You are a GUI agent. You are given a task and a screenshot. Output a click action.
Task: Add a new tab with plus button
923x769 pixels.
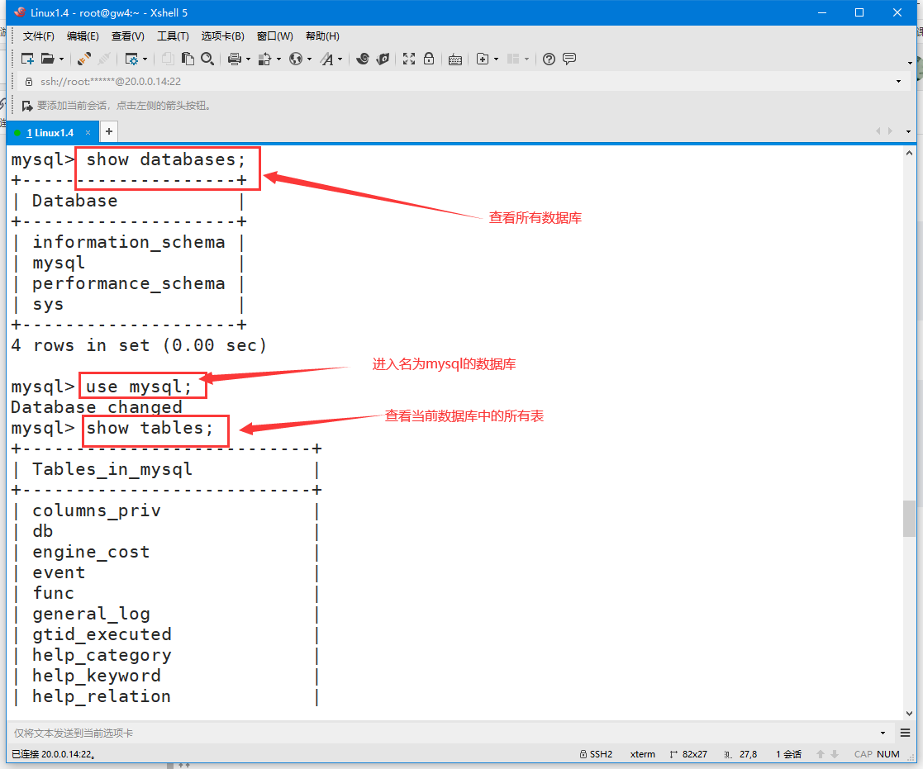point(109,132)
